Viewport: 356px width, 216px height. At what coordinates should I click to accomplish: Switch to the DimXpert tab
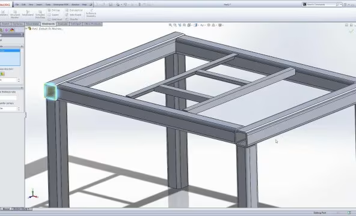(x=76, y=24)
